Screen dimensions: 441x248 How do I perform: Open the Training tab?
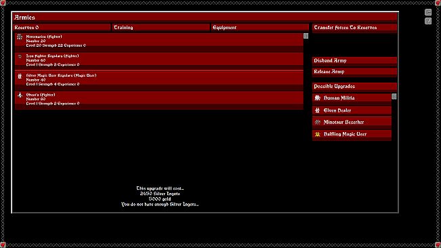point(161,27)
